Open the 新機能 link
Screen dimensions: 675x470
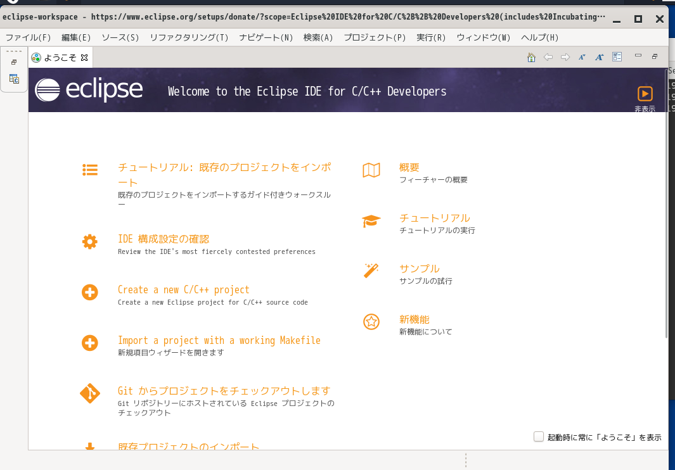415,319
